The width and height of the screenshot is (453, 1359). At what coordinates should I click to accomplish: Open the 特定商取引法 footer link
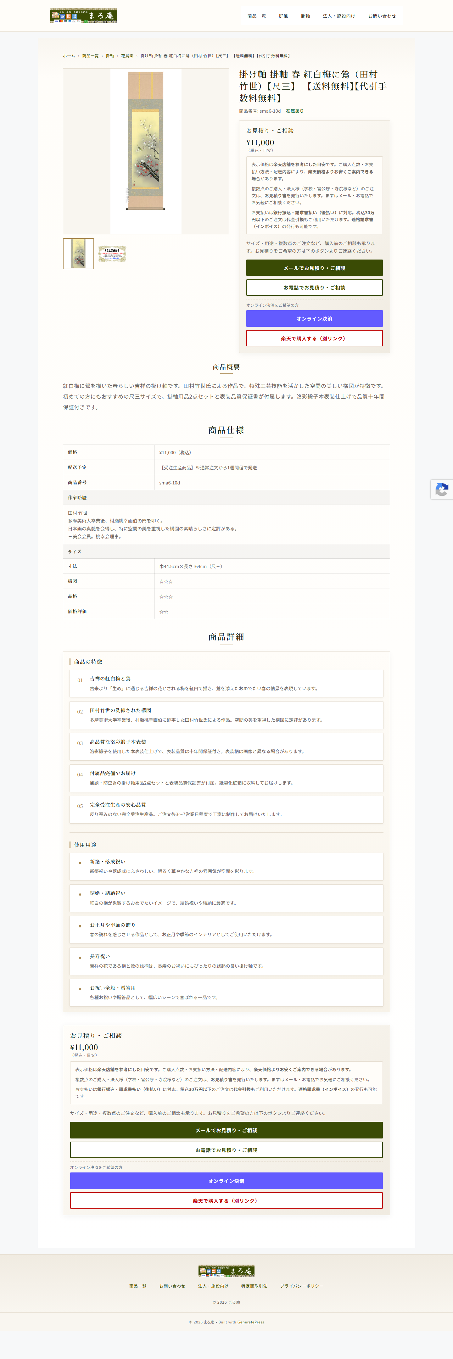[x=254, y=1286]
